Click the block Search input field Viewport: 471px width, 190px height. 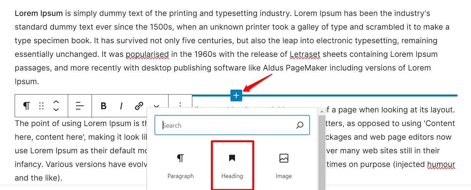coord(232,125)
